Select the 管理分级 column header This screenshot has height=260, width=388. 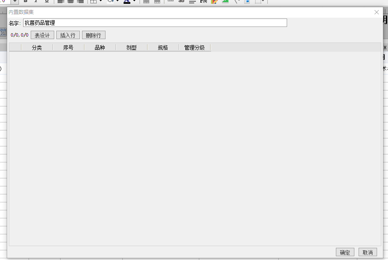195,48
